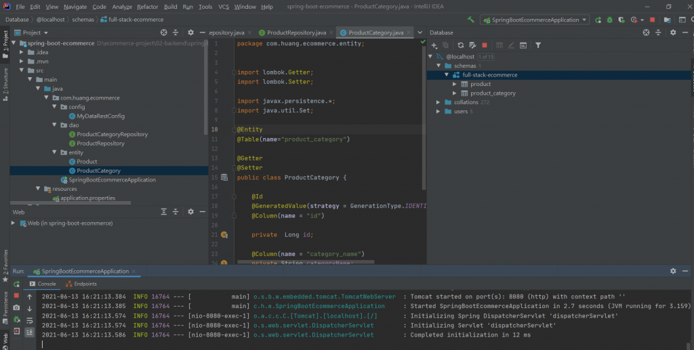Click the Add data source plus icon
Viewport: 694px width, 350px height.
pos(434,45)
